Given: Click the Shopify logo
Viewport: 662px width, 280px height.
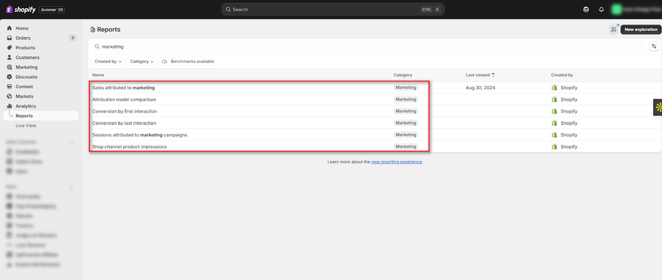Looking at the screenshot, I should [x=21, y=9].
